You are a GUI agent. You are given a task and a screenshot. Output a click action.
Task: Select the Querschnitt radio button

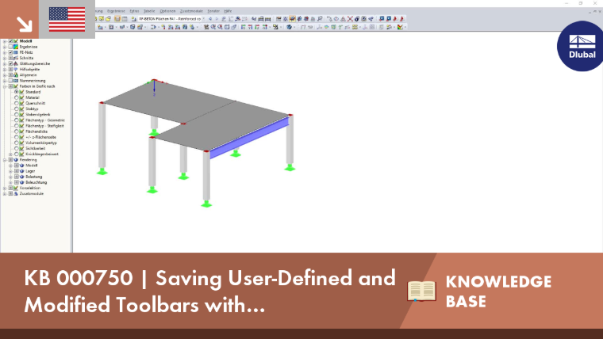16,103
